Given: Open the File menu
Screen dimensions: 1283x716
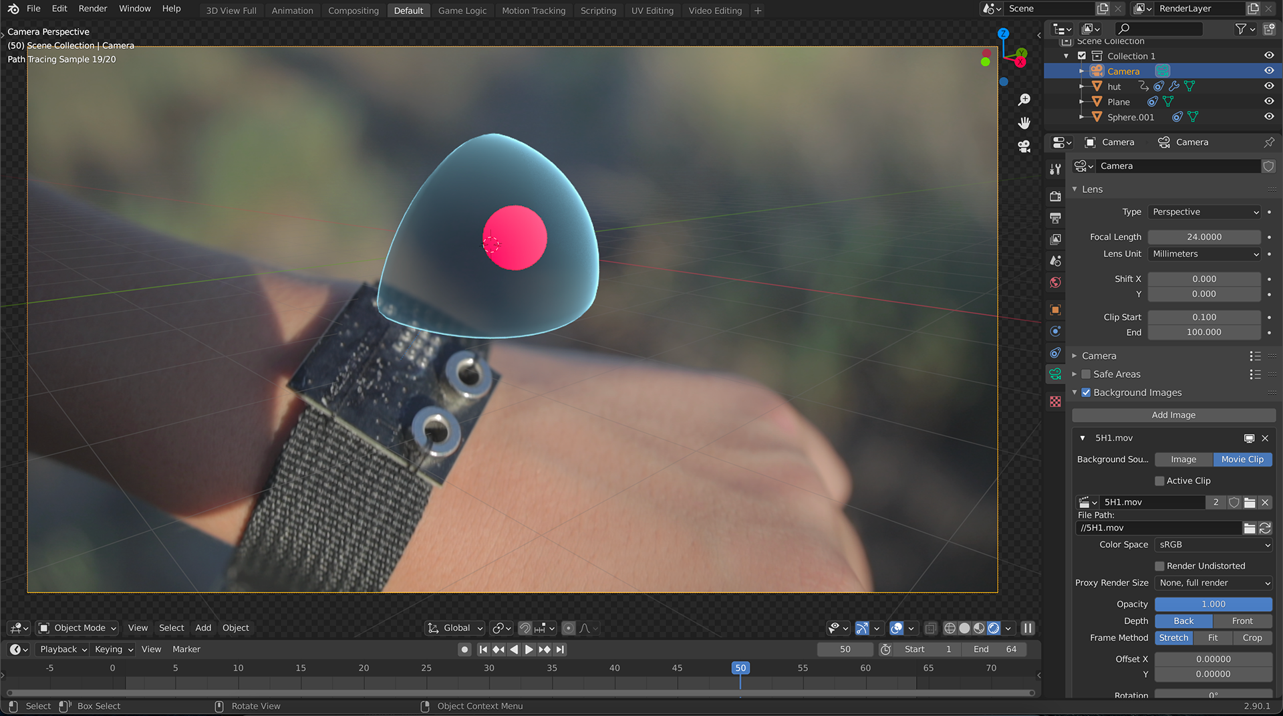Looking at the screenshot, I should point(33,9).
